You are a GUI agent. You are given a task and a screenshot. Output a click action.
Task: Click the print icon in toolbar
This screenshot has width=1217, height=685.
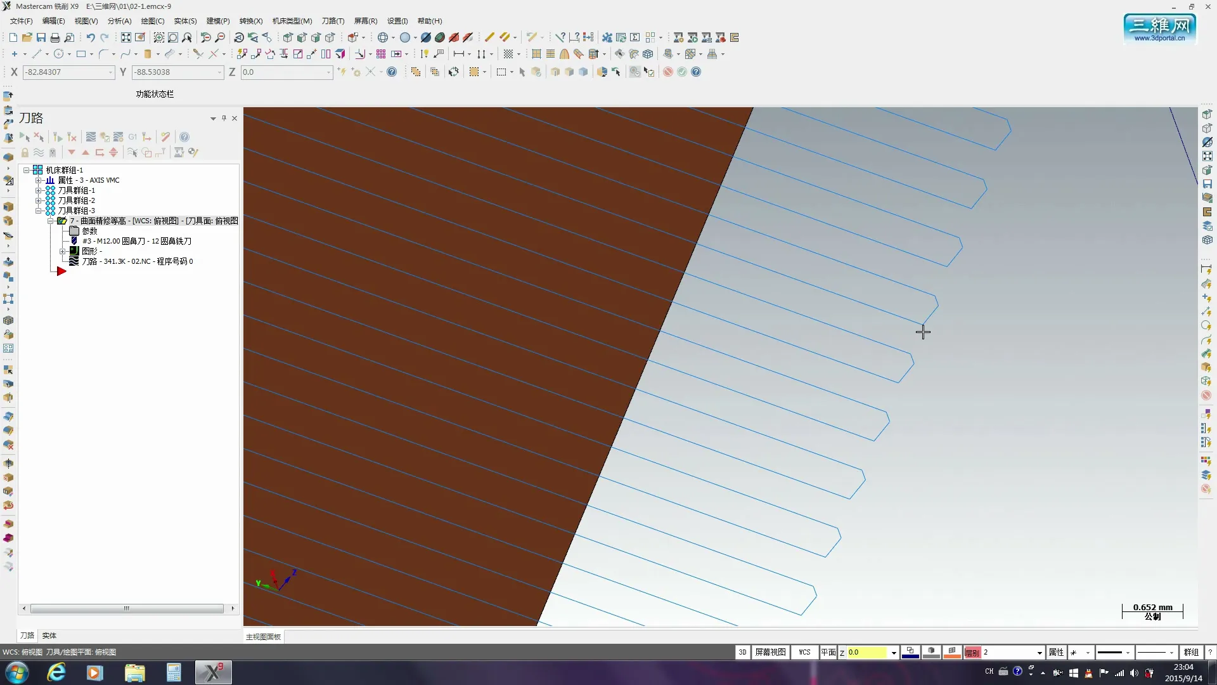(x=55, y=37)
